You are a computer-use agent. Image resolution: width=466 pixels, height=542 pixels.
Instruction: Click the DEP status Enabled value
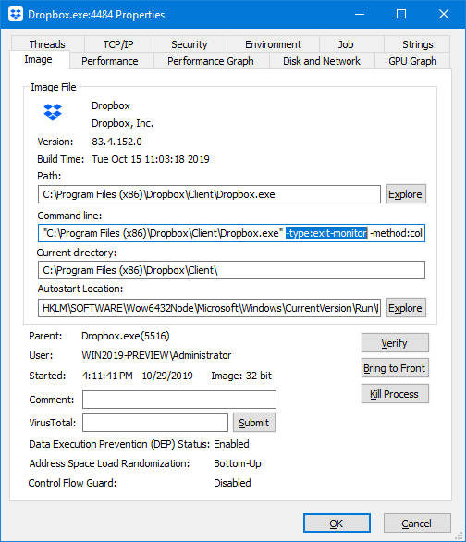231,444
